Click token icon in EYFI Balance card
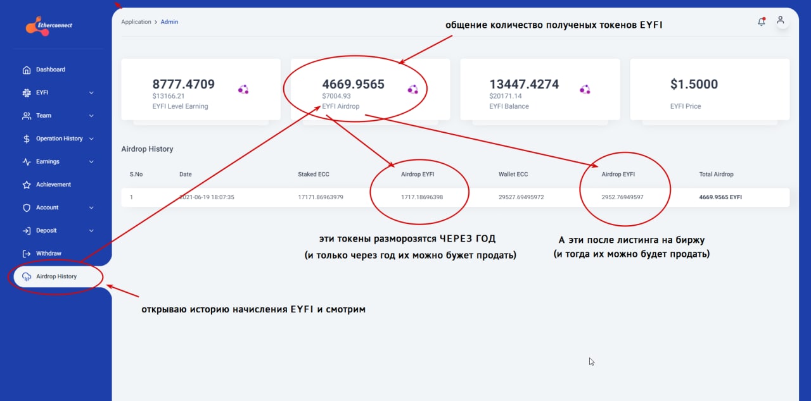The width and height of the screenshot is (811, 401). (x=585, y=90)
